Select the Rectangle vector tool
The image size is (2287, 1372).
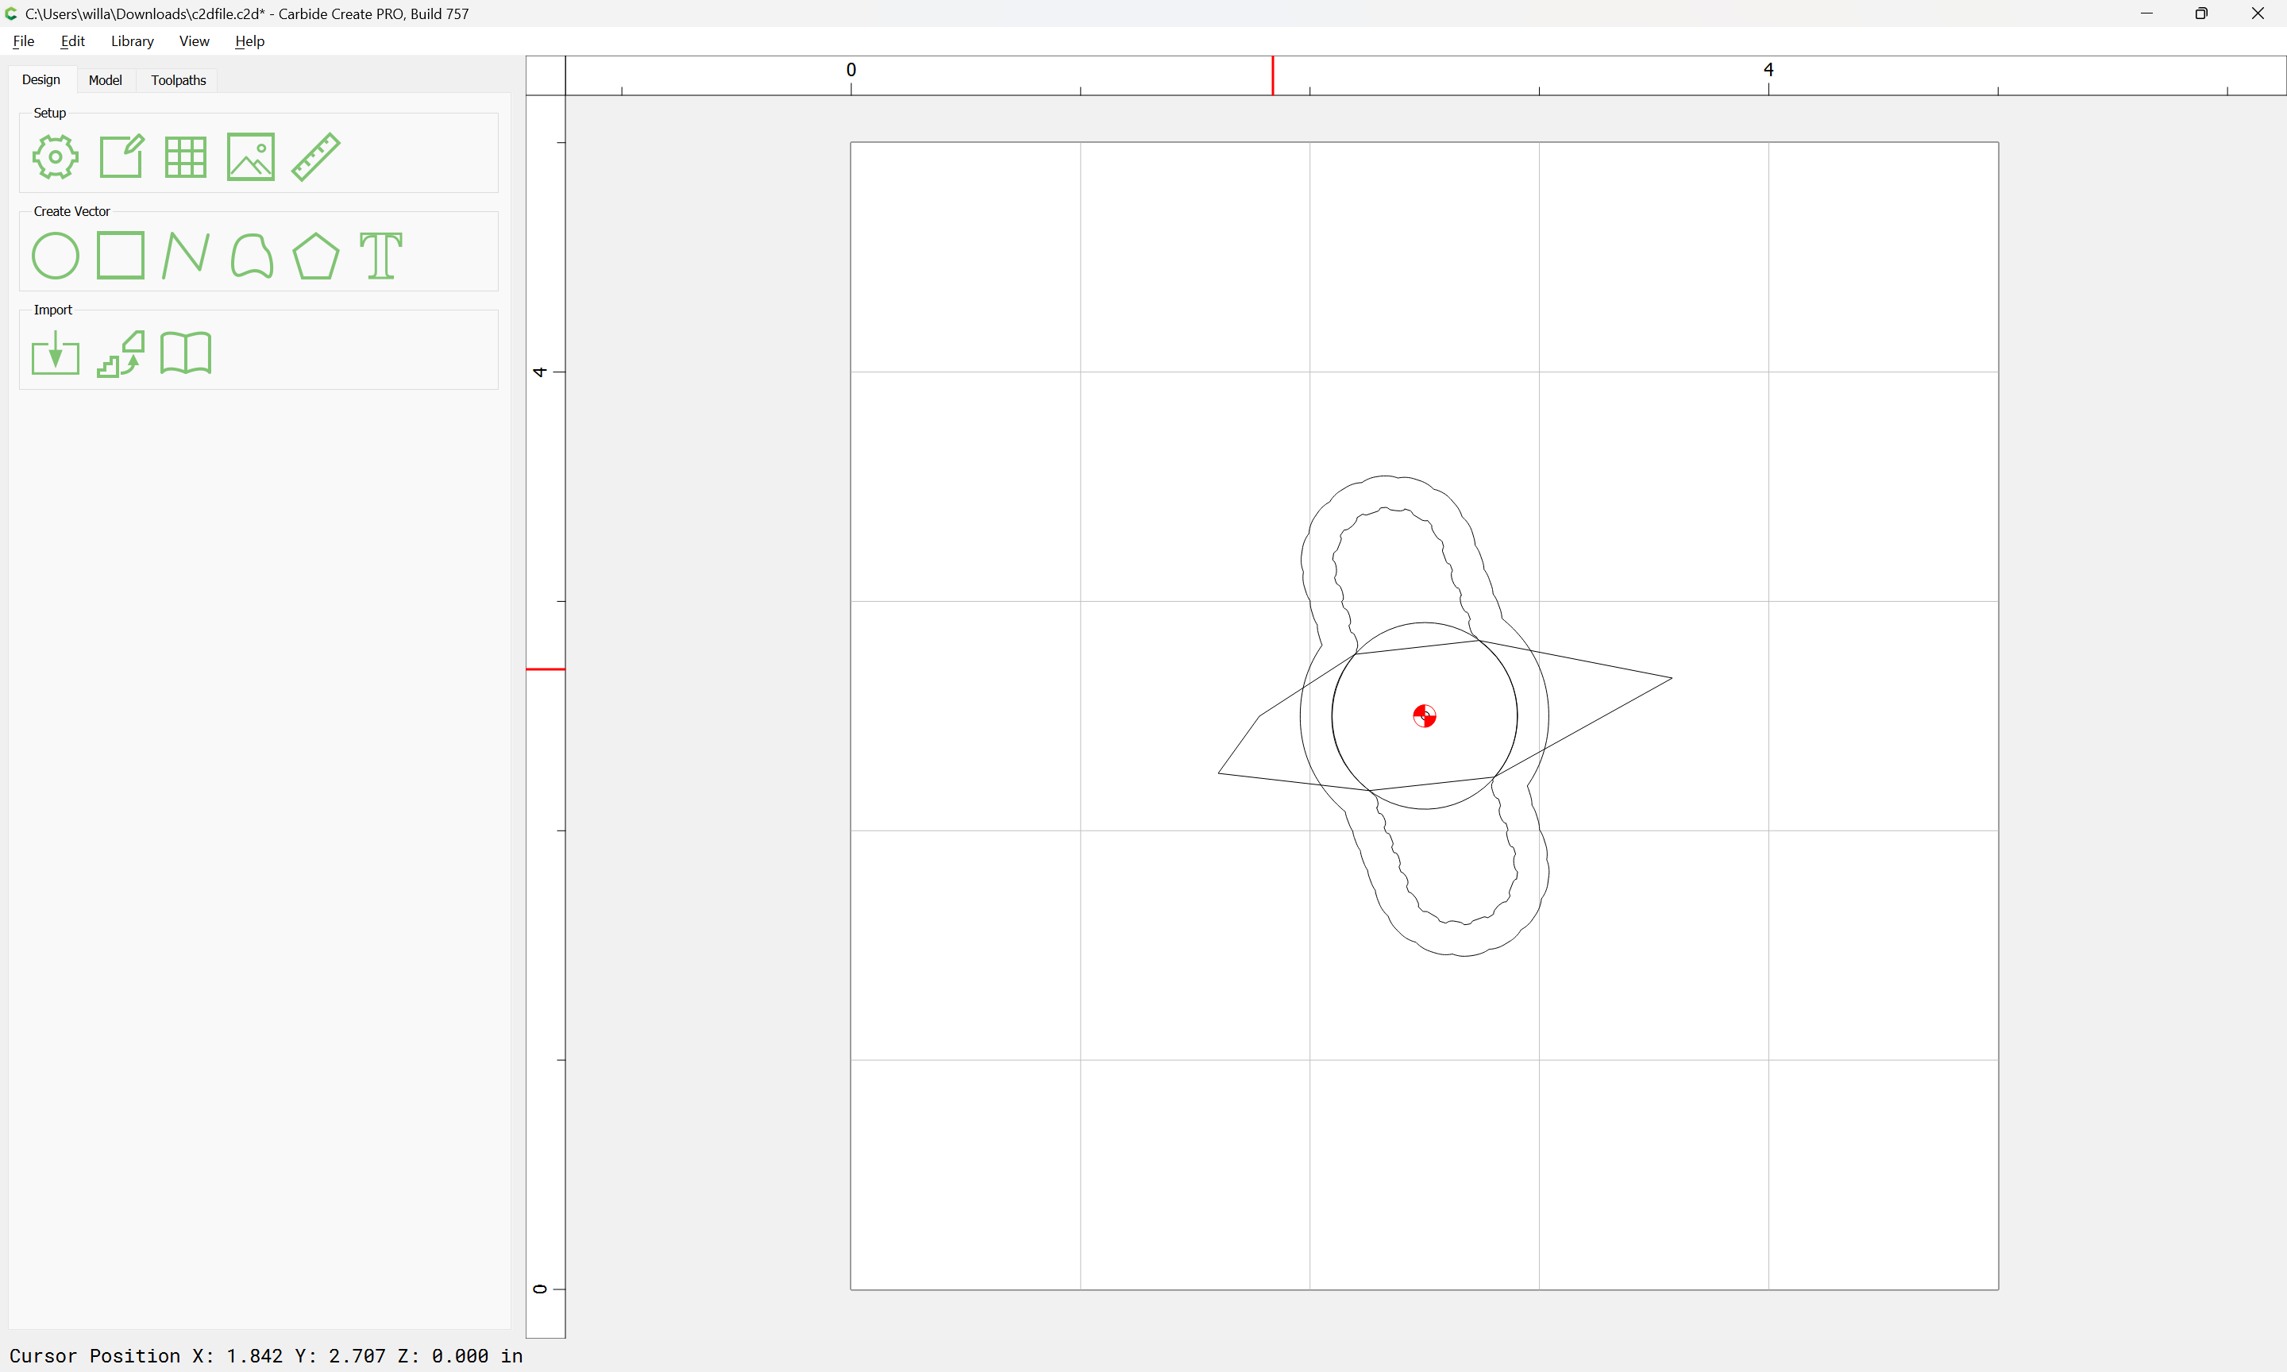(x=121, y=255)
